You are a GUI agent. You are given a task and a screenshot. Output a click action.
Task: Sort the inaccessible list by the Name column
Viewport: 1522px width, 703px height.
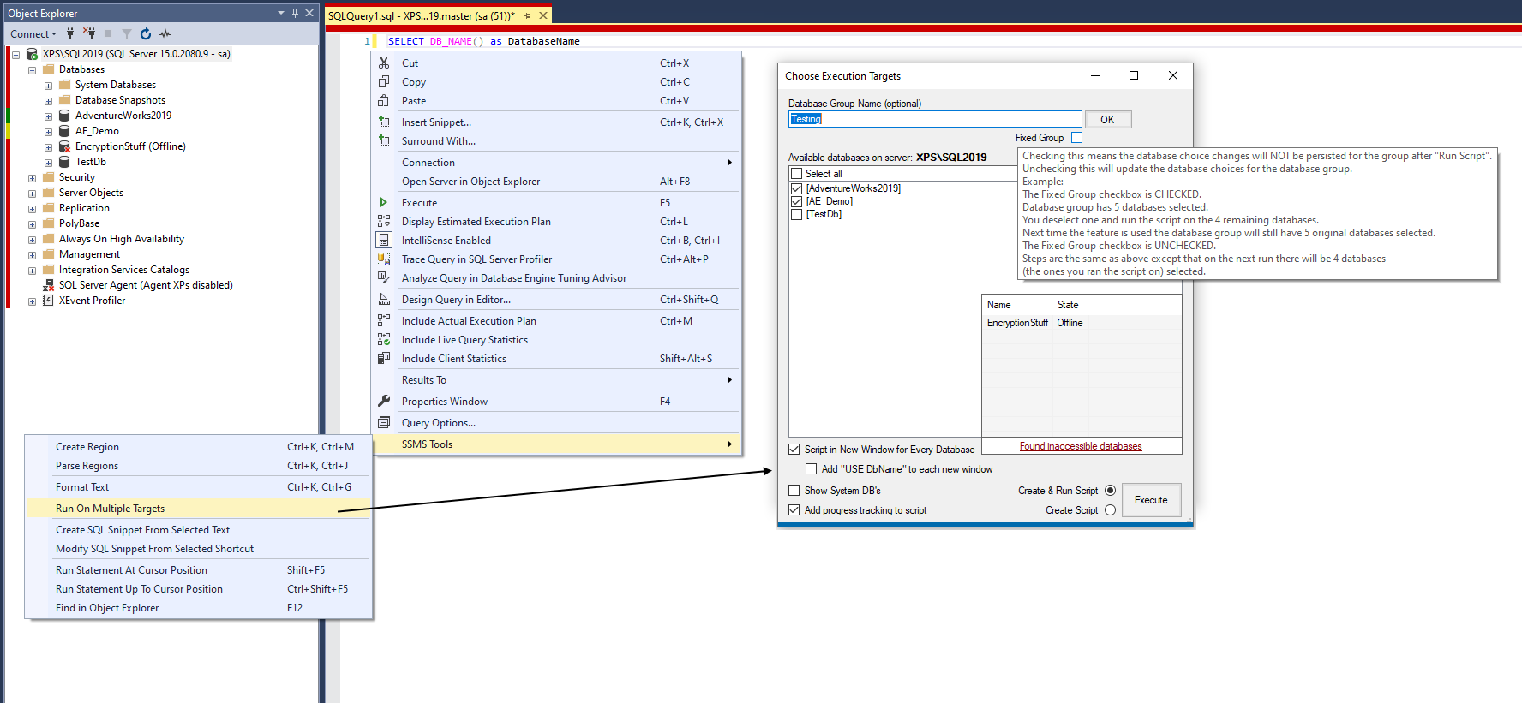click(1017, 305)
